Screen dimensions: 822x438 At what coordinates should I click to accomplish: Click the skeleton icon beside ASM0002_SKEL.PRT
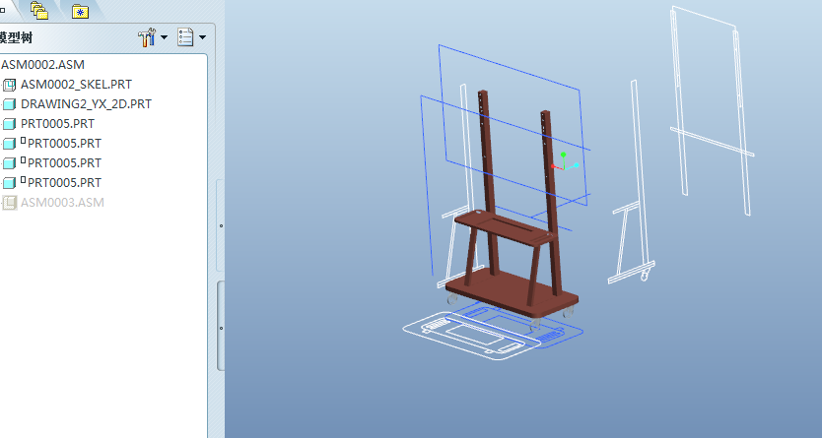[x=10, y=85]
